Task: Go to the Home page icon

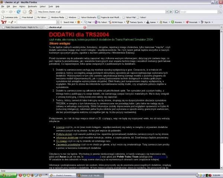Action: point(30,11)
